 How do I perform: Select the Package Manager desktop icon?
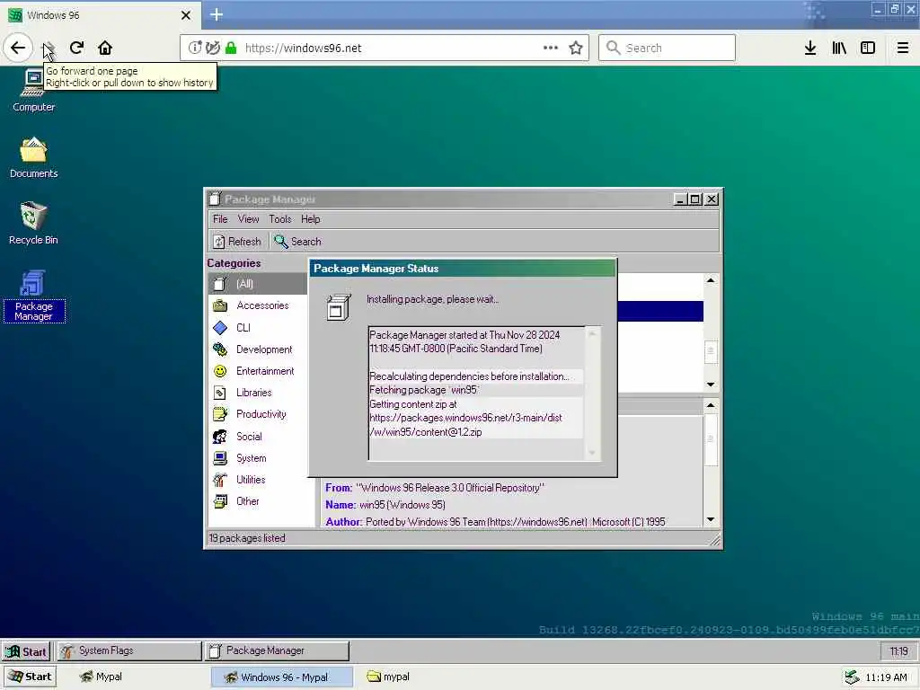click(33, 296)
